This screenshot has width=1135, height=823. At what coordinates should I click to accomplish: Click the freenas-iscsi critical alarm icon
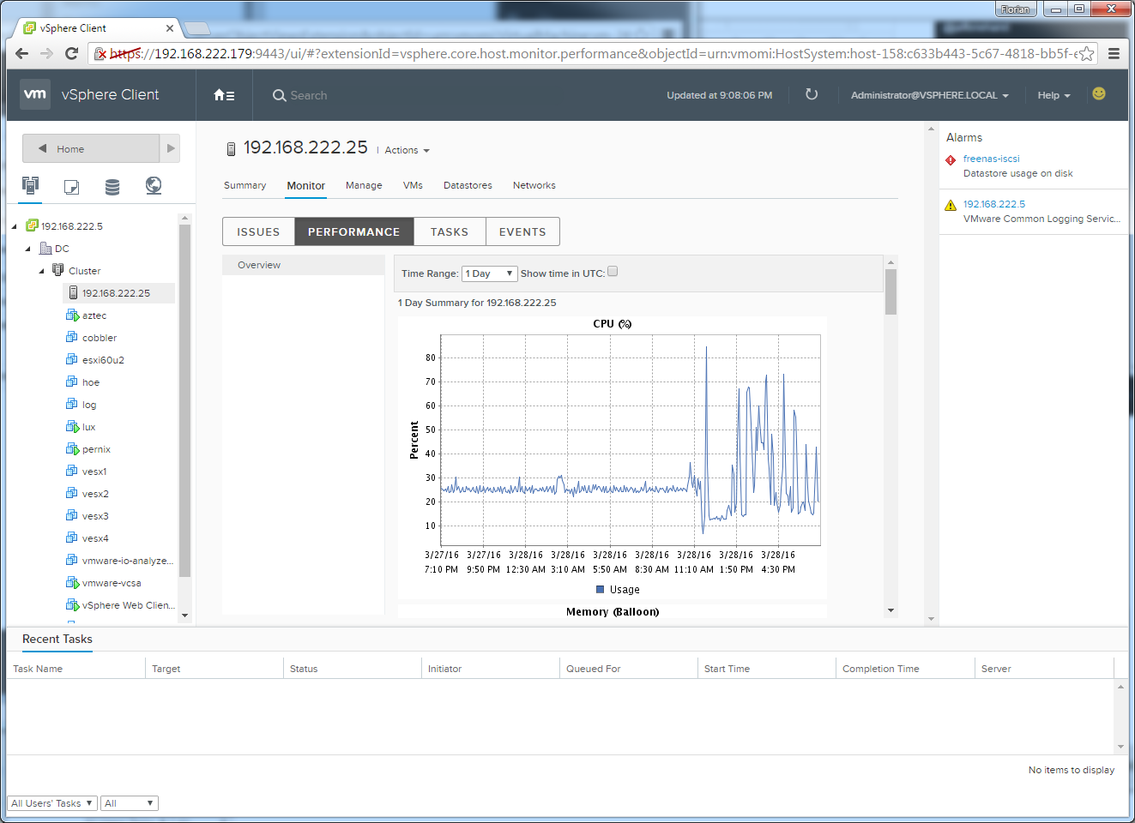[951, 160]
